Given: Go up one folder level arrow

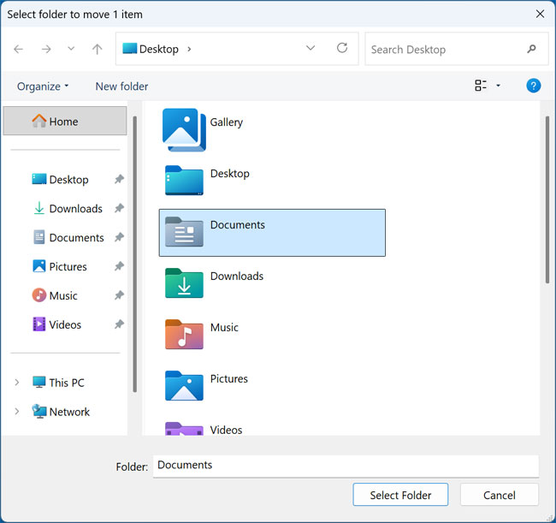Looking at the screenshot, I should (x=98, y=49).
